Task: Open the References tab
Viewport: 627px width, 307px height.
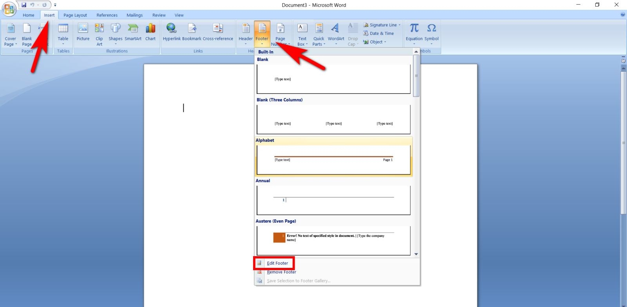Action: pos(107,15)
